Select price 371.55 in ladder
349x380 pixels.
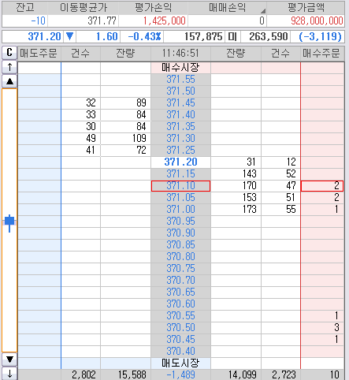coord(180,80)
